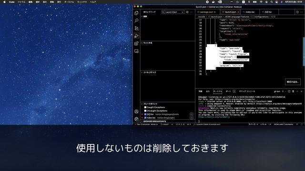The width and height of the screenshot is (305, 171).
Task: Open the Remote Explorer activity icon
Action: point(137,51)
